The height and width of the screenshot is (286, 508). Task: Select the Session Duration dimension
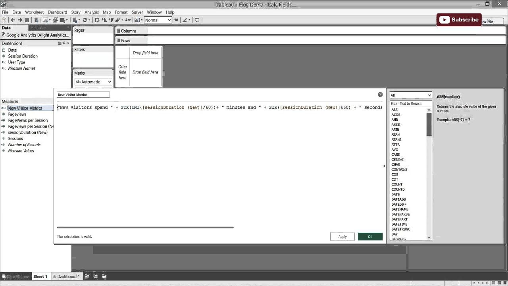(23, 56)
